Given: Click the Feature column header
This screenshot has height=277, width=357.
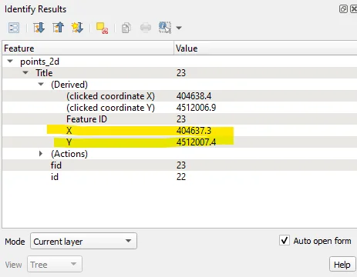Looking at the screenshot, I should point(88,48).
